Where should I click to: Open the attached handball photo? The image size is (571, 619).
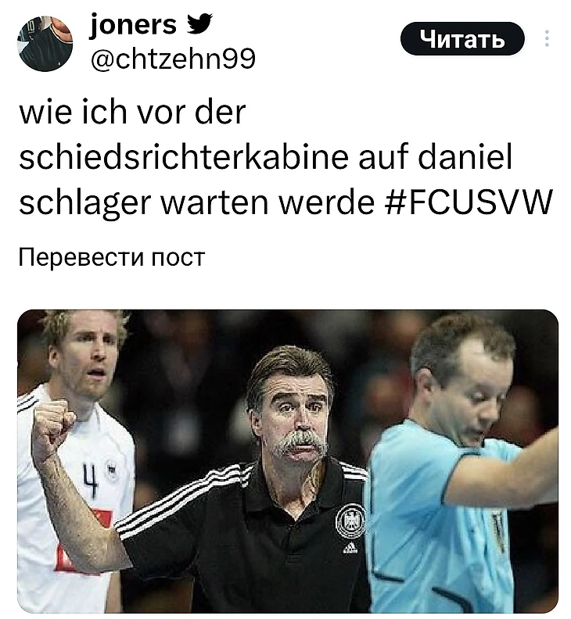tap(288, 461)
